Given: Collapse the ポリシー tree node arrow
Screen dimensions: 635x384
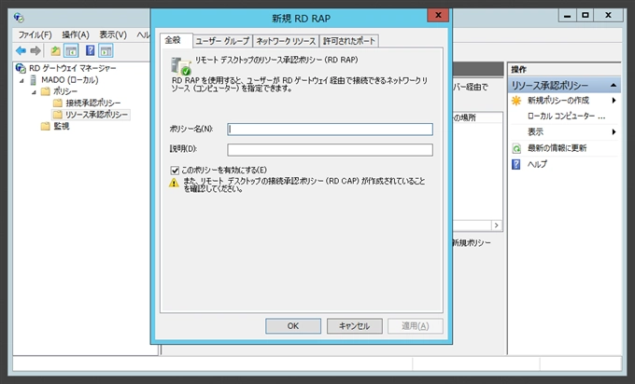Looking at the screenshot, I should (x=34, y=92).
